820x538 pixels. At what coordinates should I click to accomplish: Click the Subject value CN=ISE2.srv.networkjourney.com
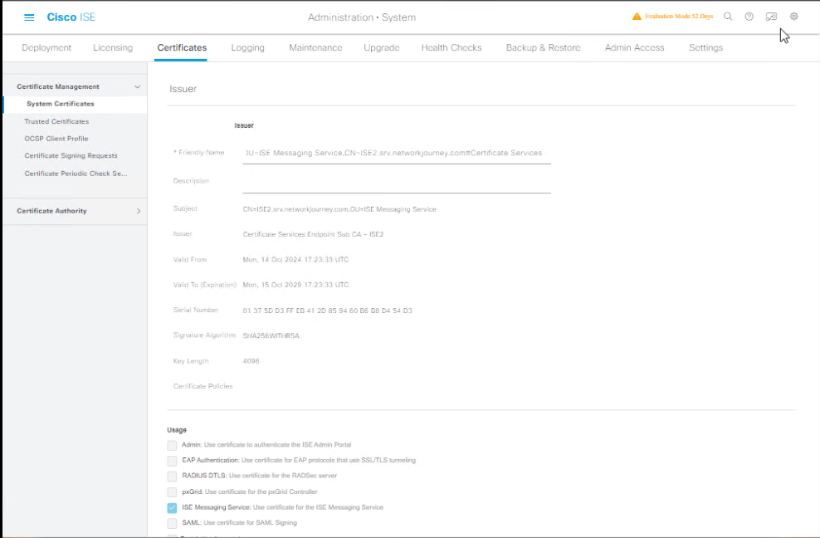(x=339, y=209)
